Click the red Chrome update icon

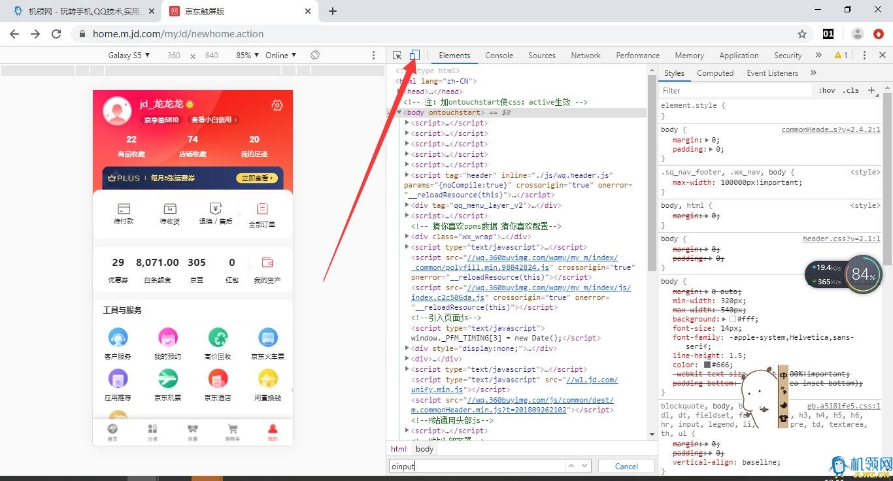point(879,34)
